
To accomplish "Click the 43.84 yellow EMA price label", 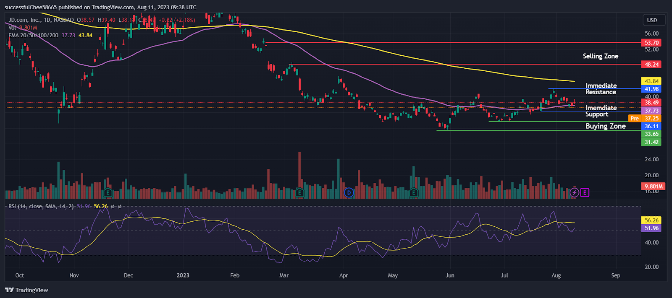I will [x=651, y=81].
